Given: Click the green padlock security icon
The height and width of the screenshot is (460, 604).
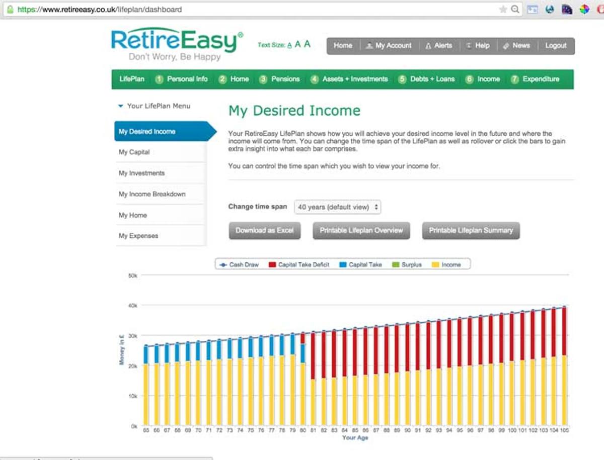Looking at the screenshot, I should coord(10,9).
